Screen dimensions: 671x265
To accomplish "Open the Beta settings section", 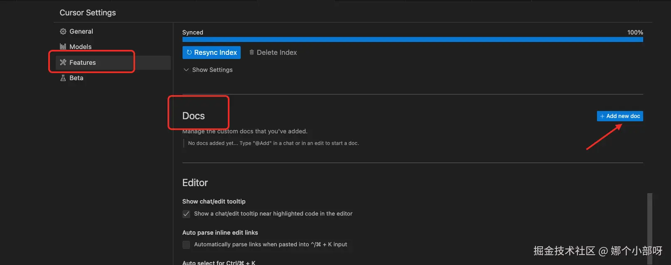I will (113, 78).
